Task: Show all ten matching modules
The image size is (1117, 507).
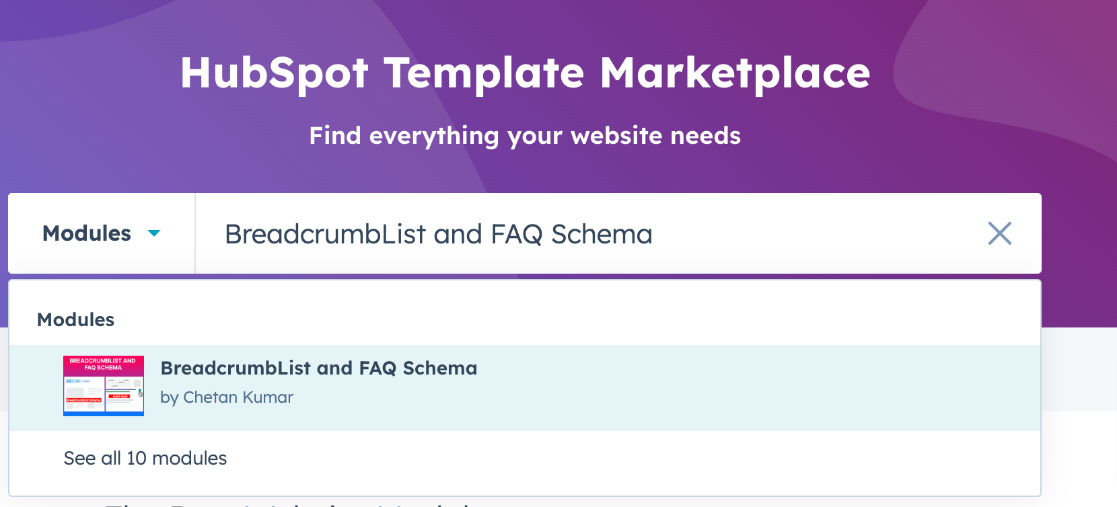Action: [x=145, y=459]
